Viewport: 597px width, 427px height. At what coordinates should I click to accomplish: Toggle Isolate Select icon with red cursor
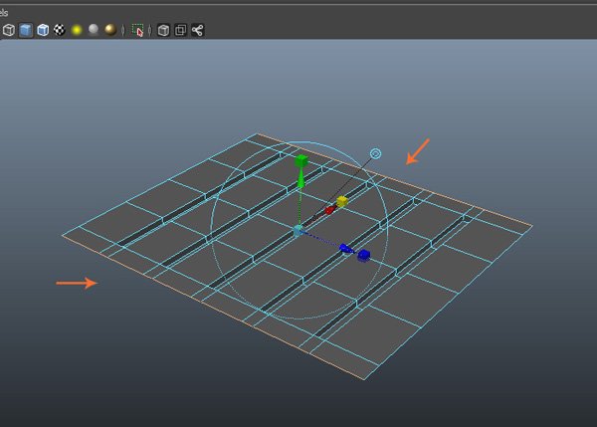click(x=138, y=30)
